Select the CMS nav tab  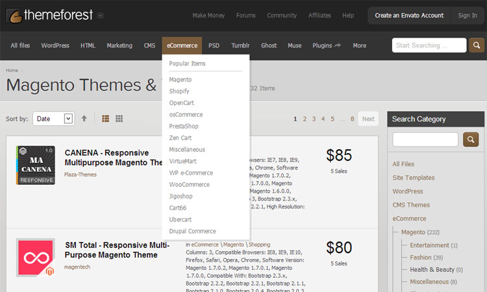coord(149,45)
